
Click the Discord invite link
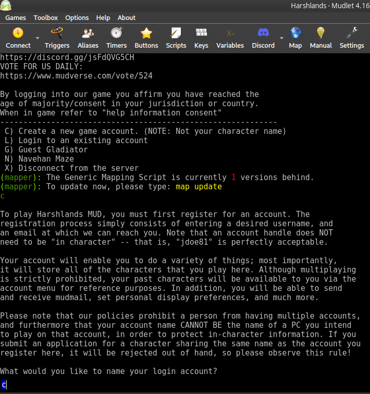tap(67, 57)
